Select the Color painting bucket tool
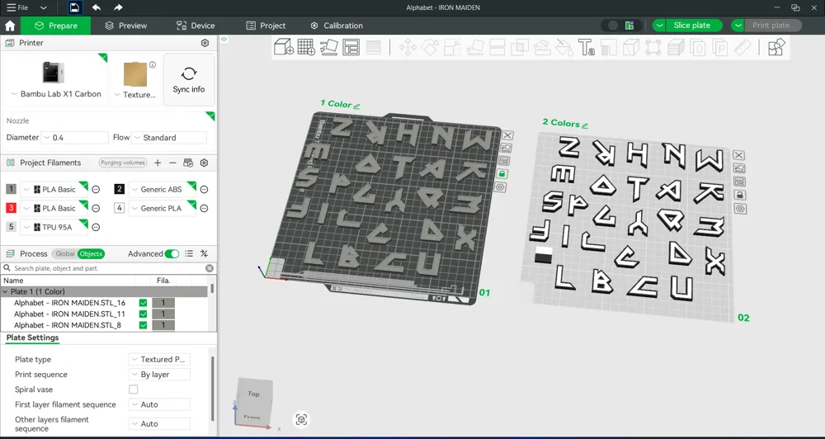 (x=564, y=47)
